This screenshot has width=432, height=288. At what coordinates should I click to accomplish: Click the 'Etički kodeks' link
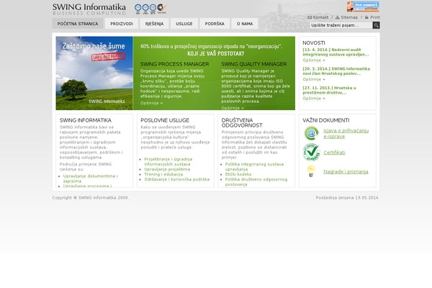tap(238, 174)
